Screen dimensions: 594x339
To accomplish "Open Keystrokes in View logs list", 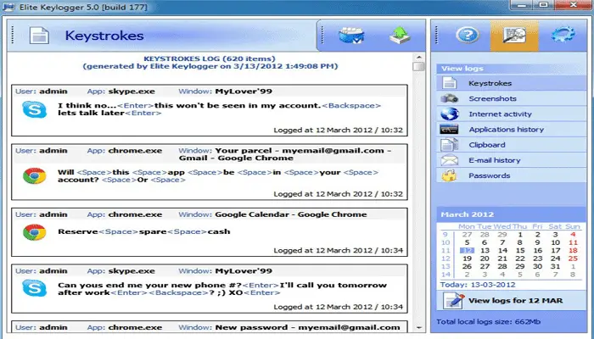I will [512, 83].
